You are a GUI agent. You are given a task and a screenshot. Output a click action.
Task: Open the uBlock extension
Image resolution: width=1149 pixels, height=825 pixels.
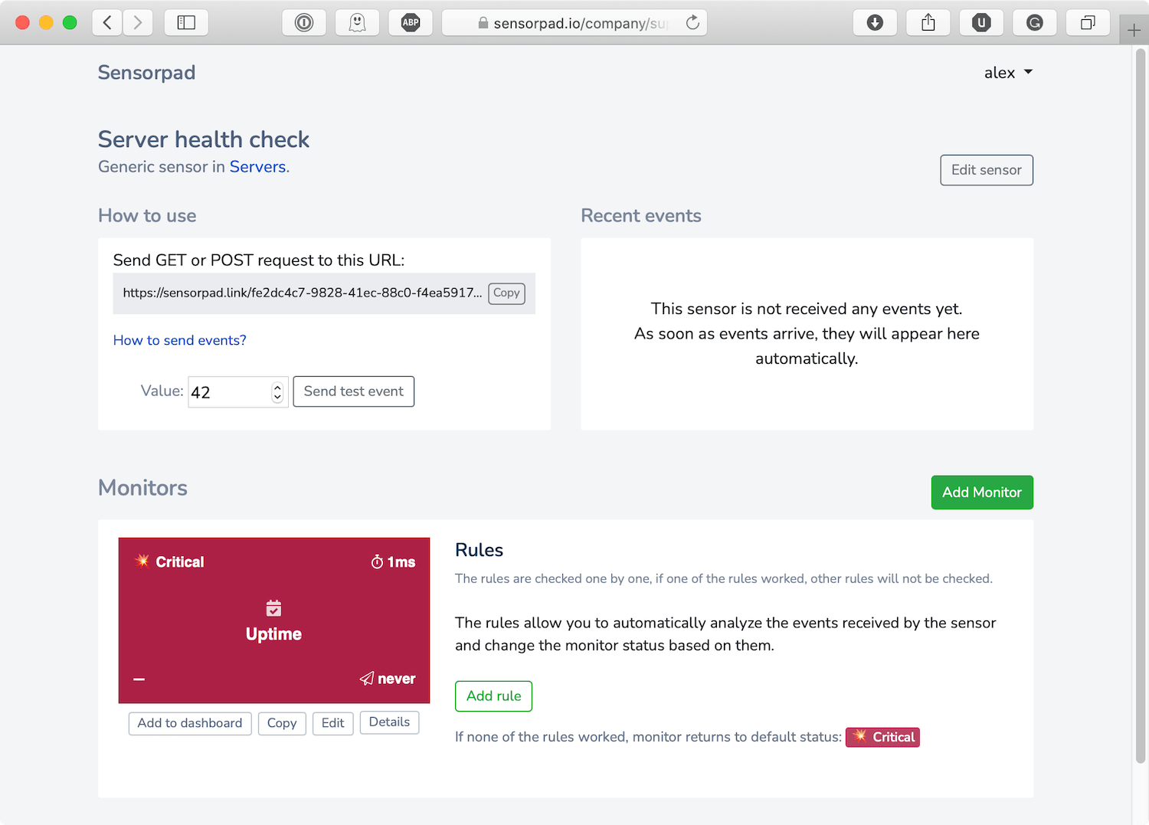pyautogui.click(x=981, y=22)
